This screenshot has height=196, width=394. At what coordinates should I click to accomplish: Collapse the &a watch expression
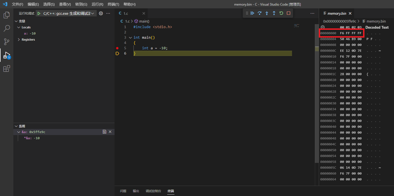[19, 132]
